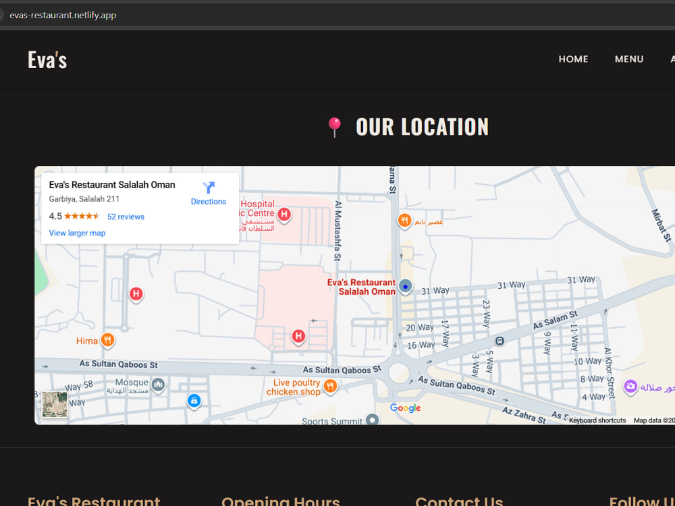This screenshot has height=506, width=675.
Task: Click Keyboard shortcuts on map
Action: coord(597,420)
